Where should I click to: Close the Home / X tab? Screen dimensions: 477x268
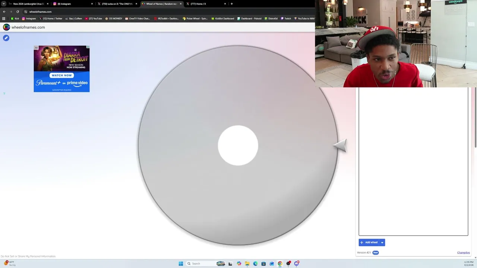click(225, 4)
